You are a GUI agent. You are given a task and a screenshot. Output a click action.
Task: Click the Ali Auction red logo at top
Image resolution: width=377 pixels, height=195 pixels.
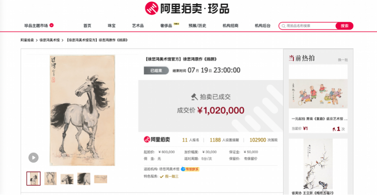[x=151, y=8]
